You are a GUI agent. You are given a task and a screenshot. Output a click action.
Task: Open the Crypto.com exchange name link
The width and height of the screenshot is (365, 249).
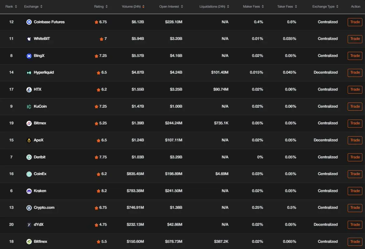click(x=44, y=208)
